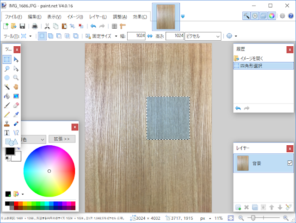The width and height of the screenshot is (296, 223).
Task: Select the Move Selected Pixels tool
Action: (16, 60)
